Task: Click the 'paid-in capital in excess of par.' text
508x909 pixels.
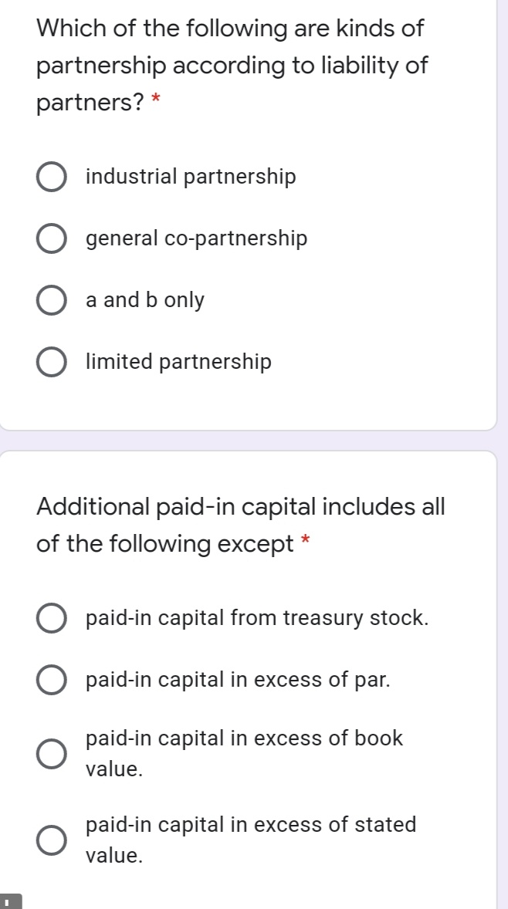Action: (x=238, y=680)
